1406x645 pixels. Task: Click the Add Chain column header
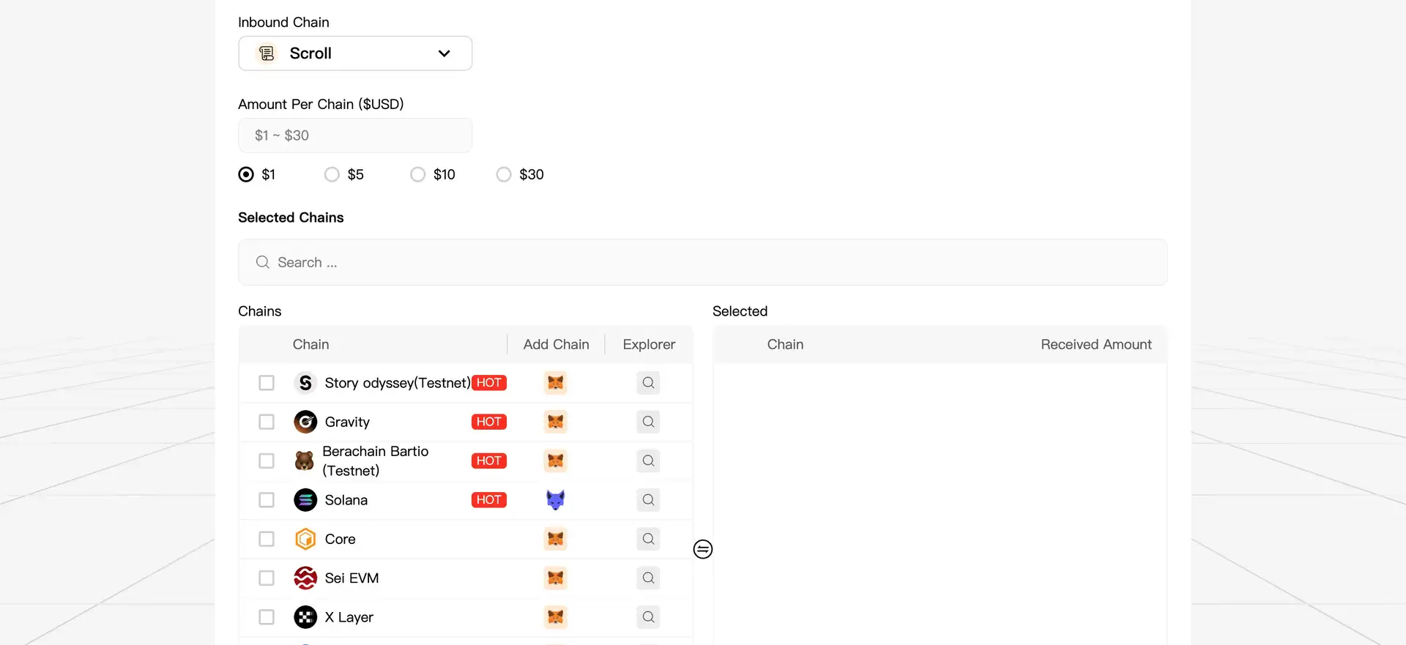coord(556,344)
